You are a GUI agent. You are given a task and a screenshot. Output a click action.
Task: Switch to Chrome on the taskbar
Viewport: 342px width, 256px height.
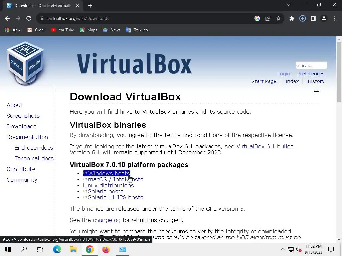(90, 249)
